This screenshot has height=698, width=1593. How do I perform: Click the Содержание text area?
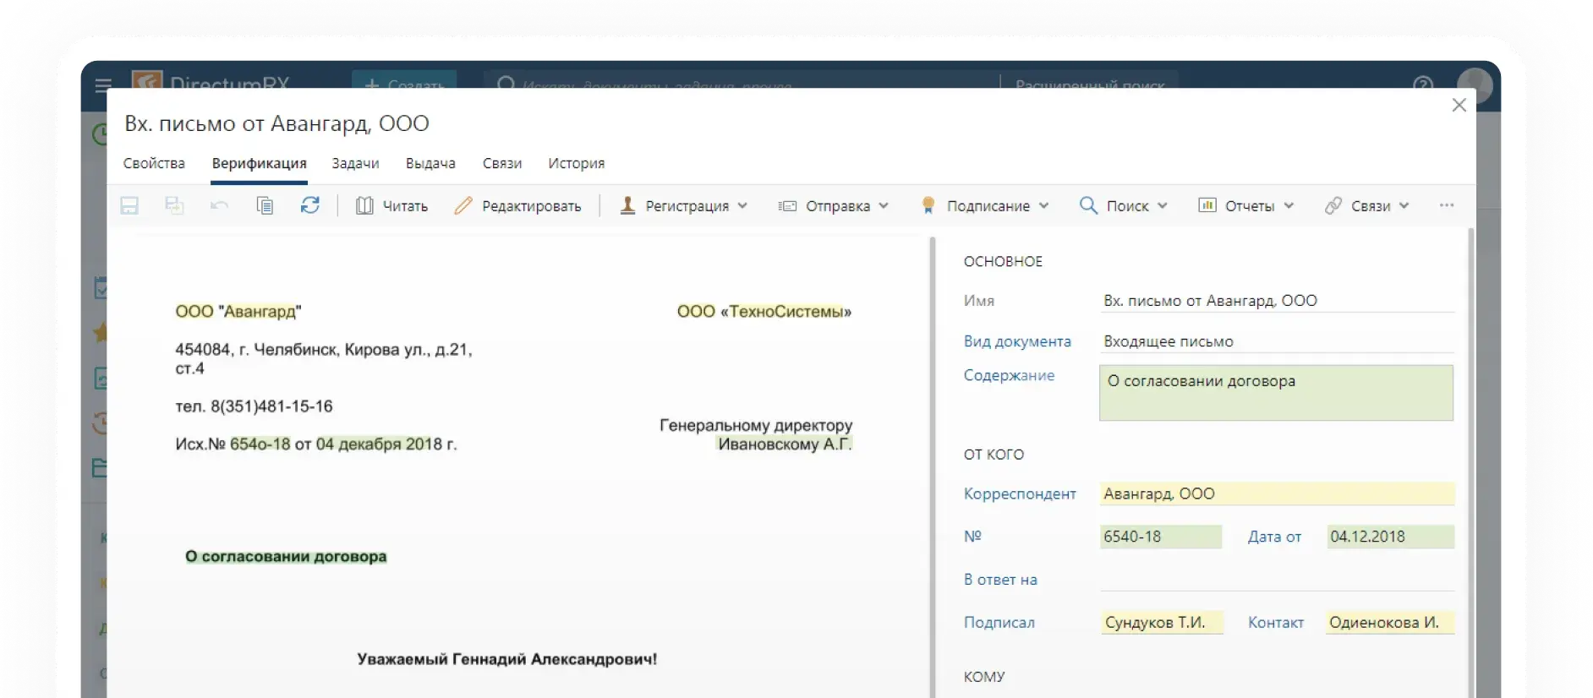coord(1276,393)
